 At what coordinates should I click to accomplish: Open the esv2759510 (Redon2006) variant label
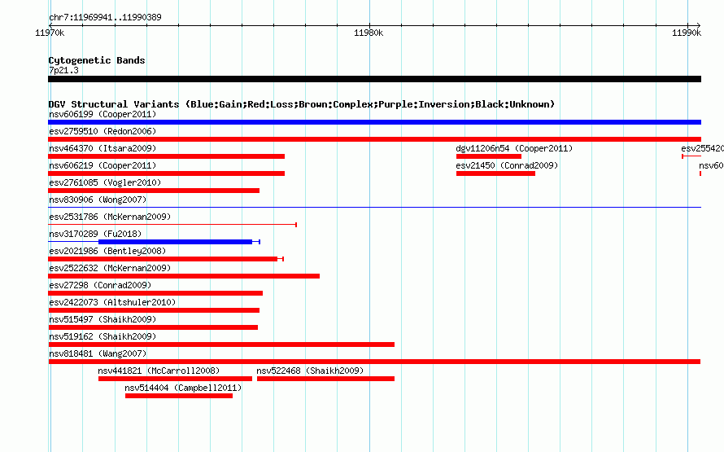click(x=102, y=131)
